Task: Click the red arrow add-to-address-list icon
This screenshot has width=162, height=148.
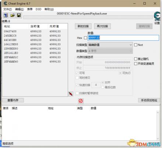Action: click(71, 94)
